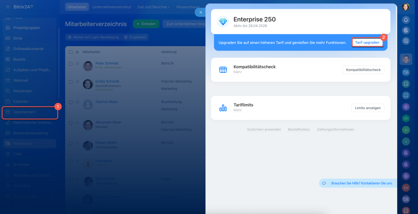Open the BS chat avatar in right sidebar
Viewport: 418px width, 214px height.
(406, 188)
